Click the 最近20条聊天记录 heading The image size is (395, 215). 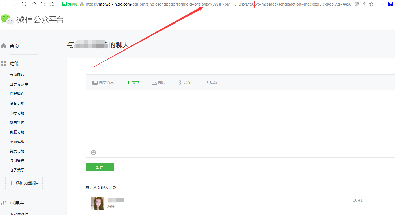pyautogui.click(x=101, y=187)
